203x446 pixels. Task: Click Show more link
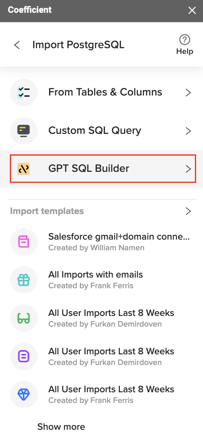click(x=61, y=427)
